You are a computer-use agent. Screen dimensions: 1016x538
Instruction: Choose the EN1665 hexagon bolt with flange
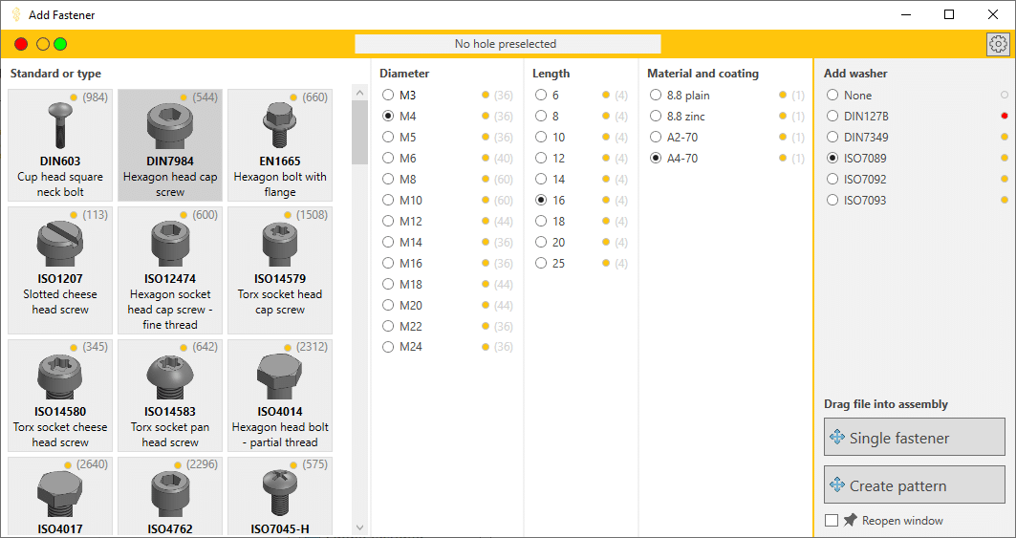tap(280, 145)
